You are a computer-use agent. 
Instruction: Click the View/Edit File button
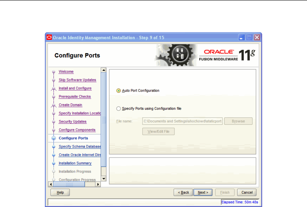(158, 132)
